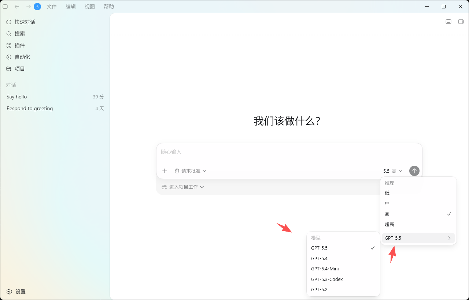
Task: Open the 帮助 menu
Action: [x=109, y=7]
